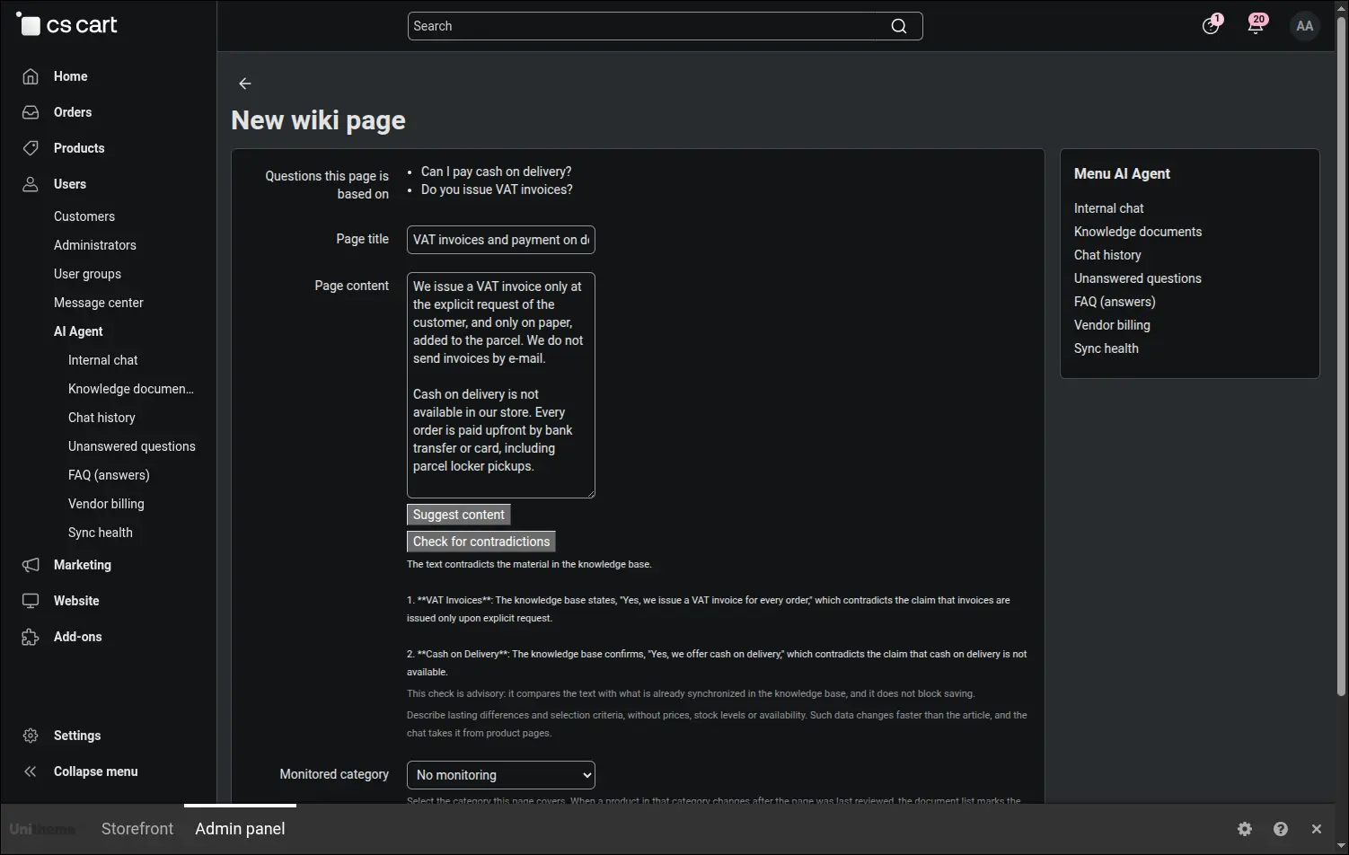Open FAQ (answers) in left sidebar

pos(109,475)
